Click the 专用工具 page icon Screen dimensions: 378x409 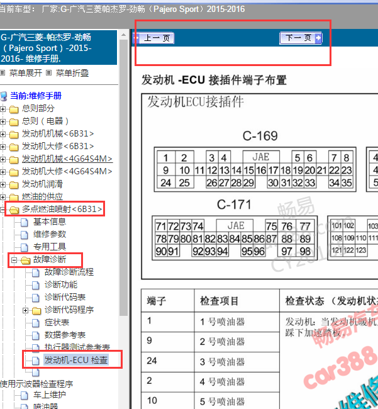coord(25,247)
